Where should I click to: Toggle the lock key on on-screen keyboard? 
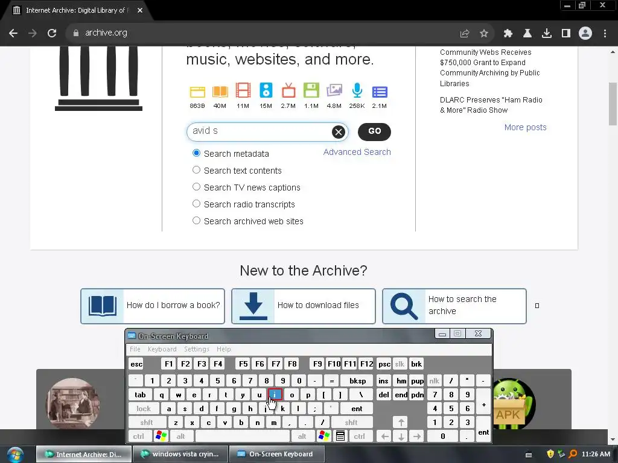point(144,408)
